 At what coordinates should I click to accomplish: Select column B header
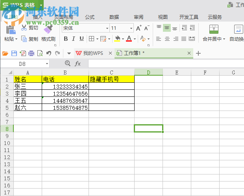pyautogui.click(x=65, y=73)
